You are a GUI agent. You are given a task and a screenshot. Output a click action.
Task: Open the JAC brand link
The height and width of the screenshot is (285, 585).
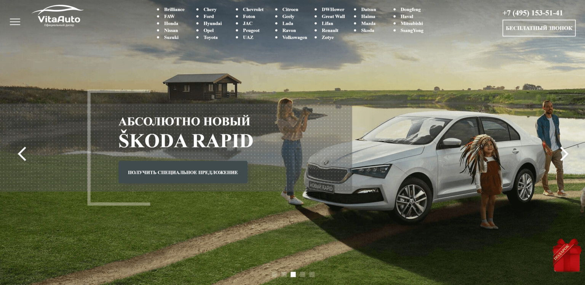click(x=248, y=23)
